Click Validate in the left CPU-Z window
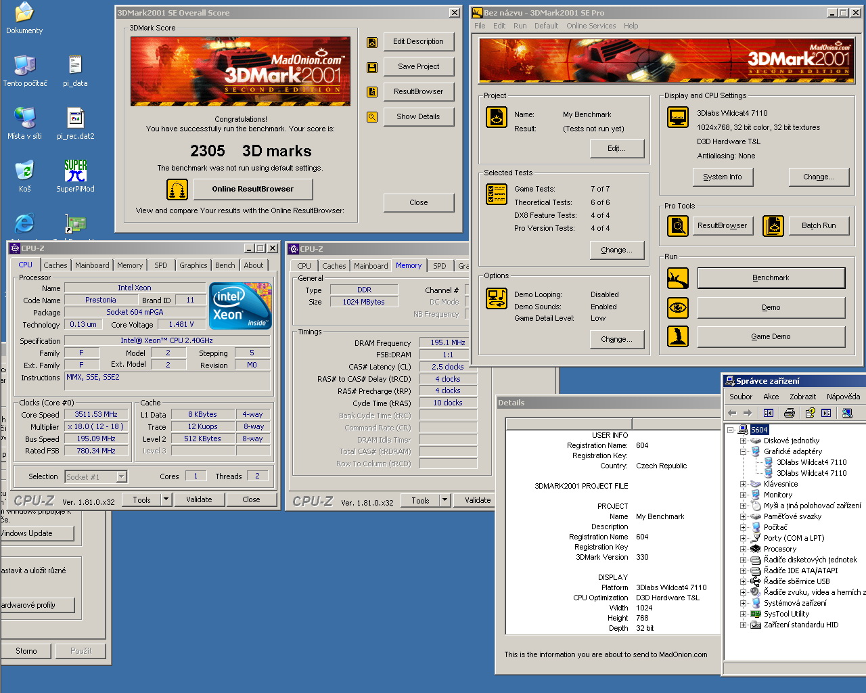Screen dimensions: 866x693 199,499
